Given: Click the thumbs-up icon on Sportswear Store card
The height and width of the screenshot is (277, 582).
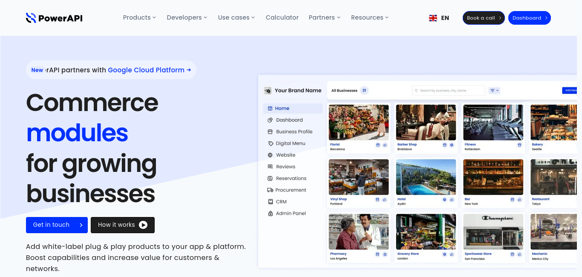Looking at the screenshot, I should click(519, 254).
